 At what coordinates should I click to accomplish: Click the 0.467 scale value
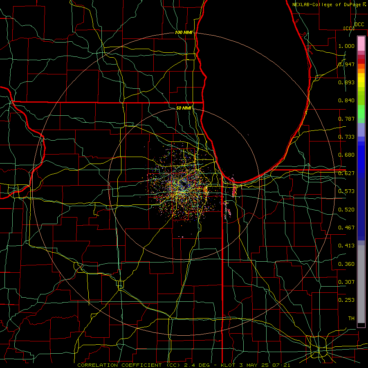coord(346,228)
